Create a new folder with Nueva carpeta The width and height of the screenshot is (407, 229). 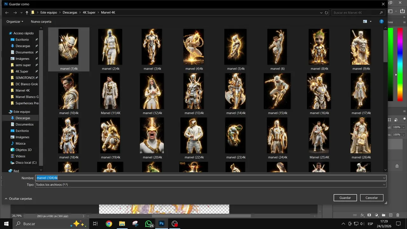tap(41, 22)
